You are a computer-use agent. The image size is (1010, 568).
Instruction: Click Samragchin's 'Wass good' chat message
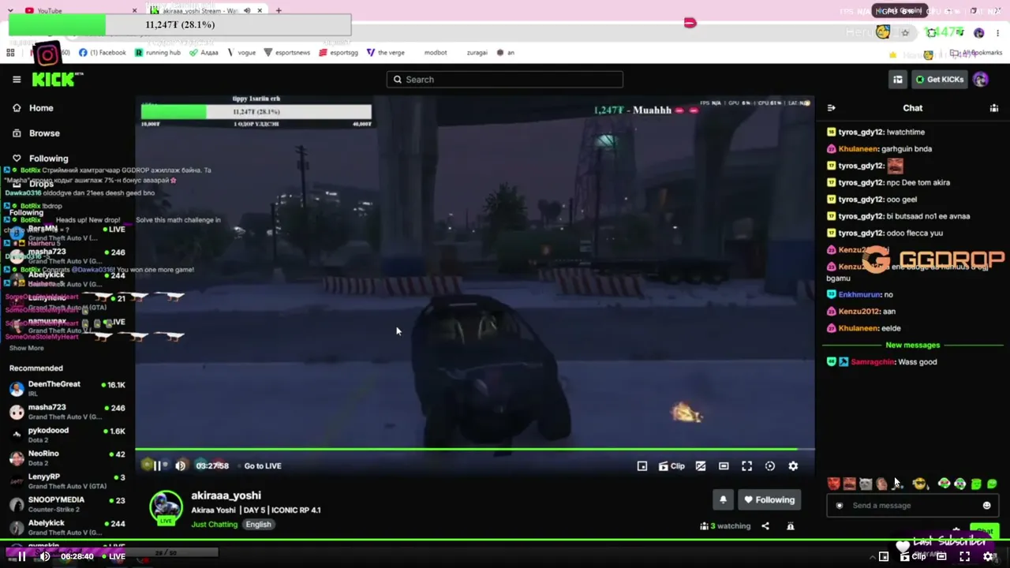click(x=881, y=362)
